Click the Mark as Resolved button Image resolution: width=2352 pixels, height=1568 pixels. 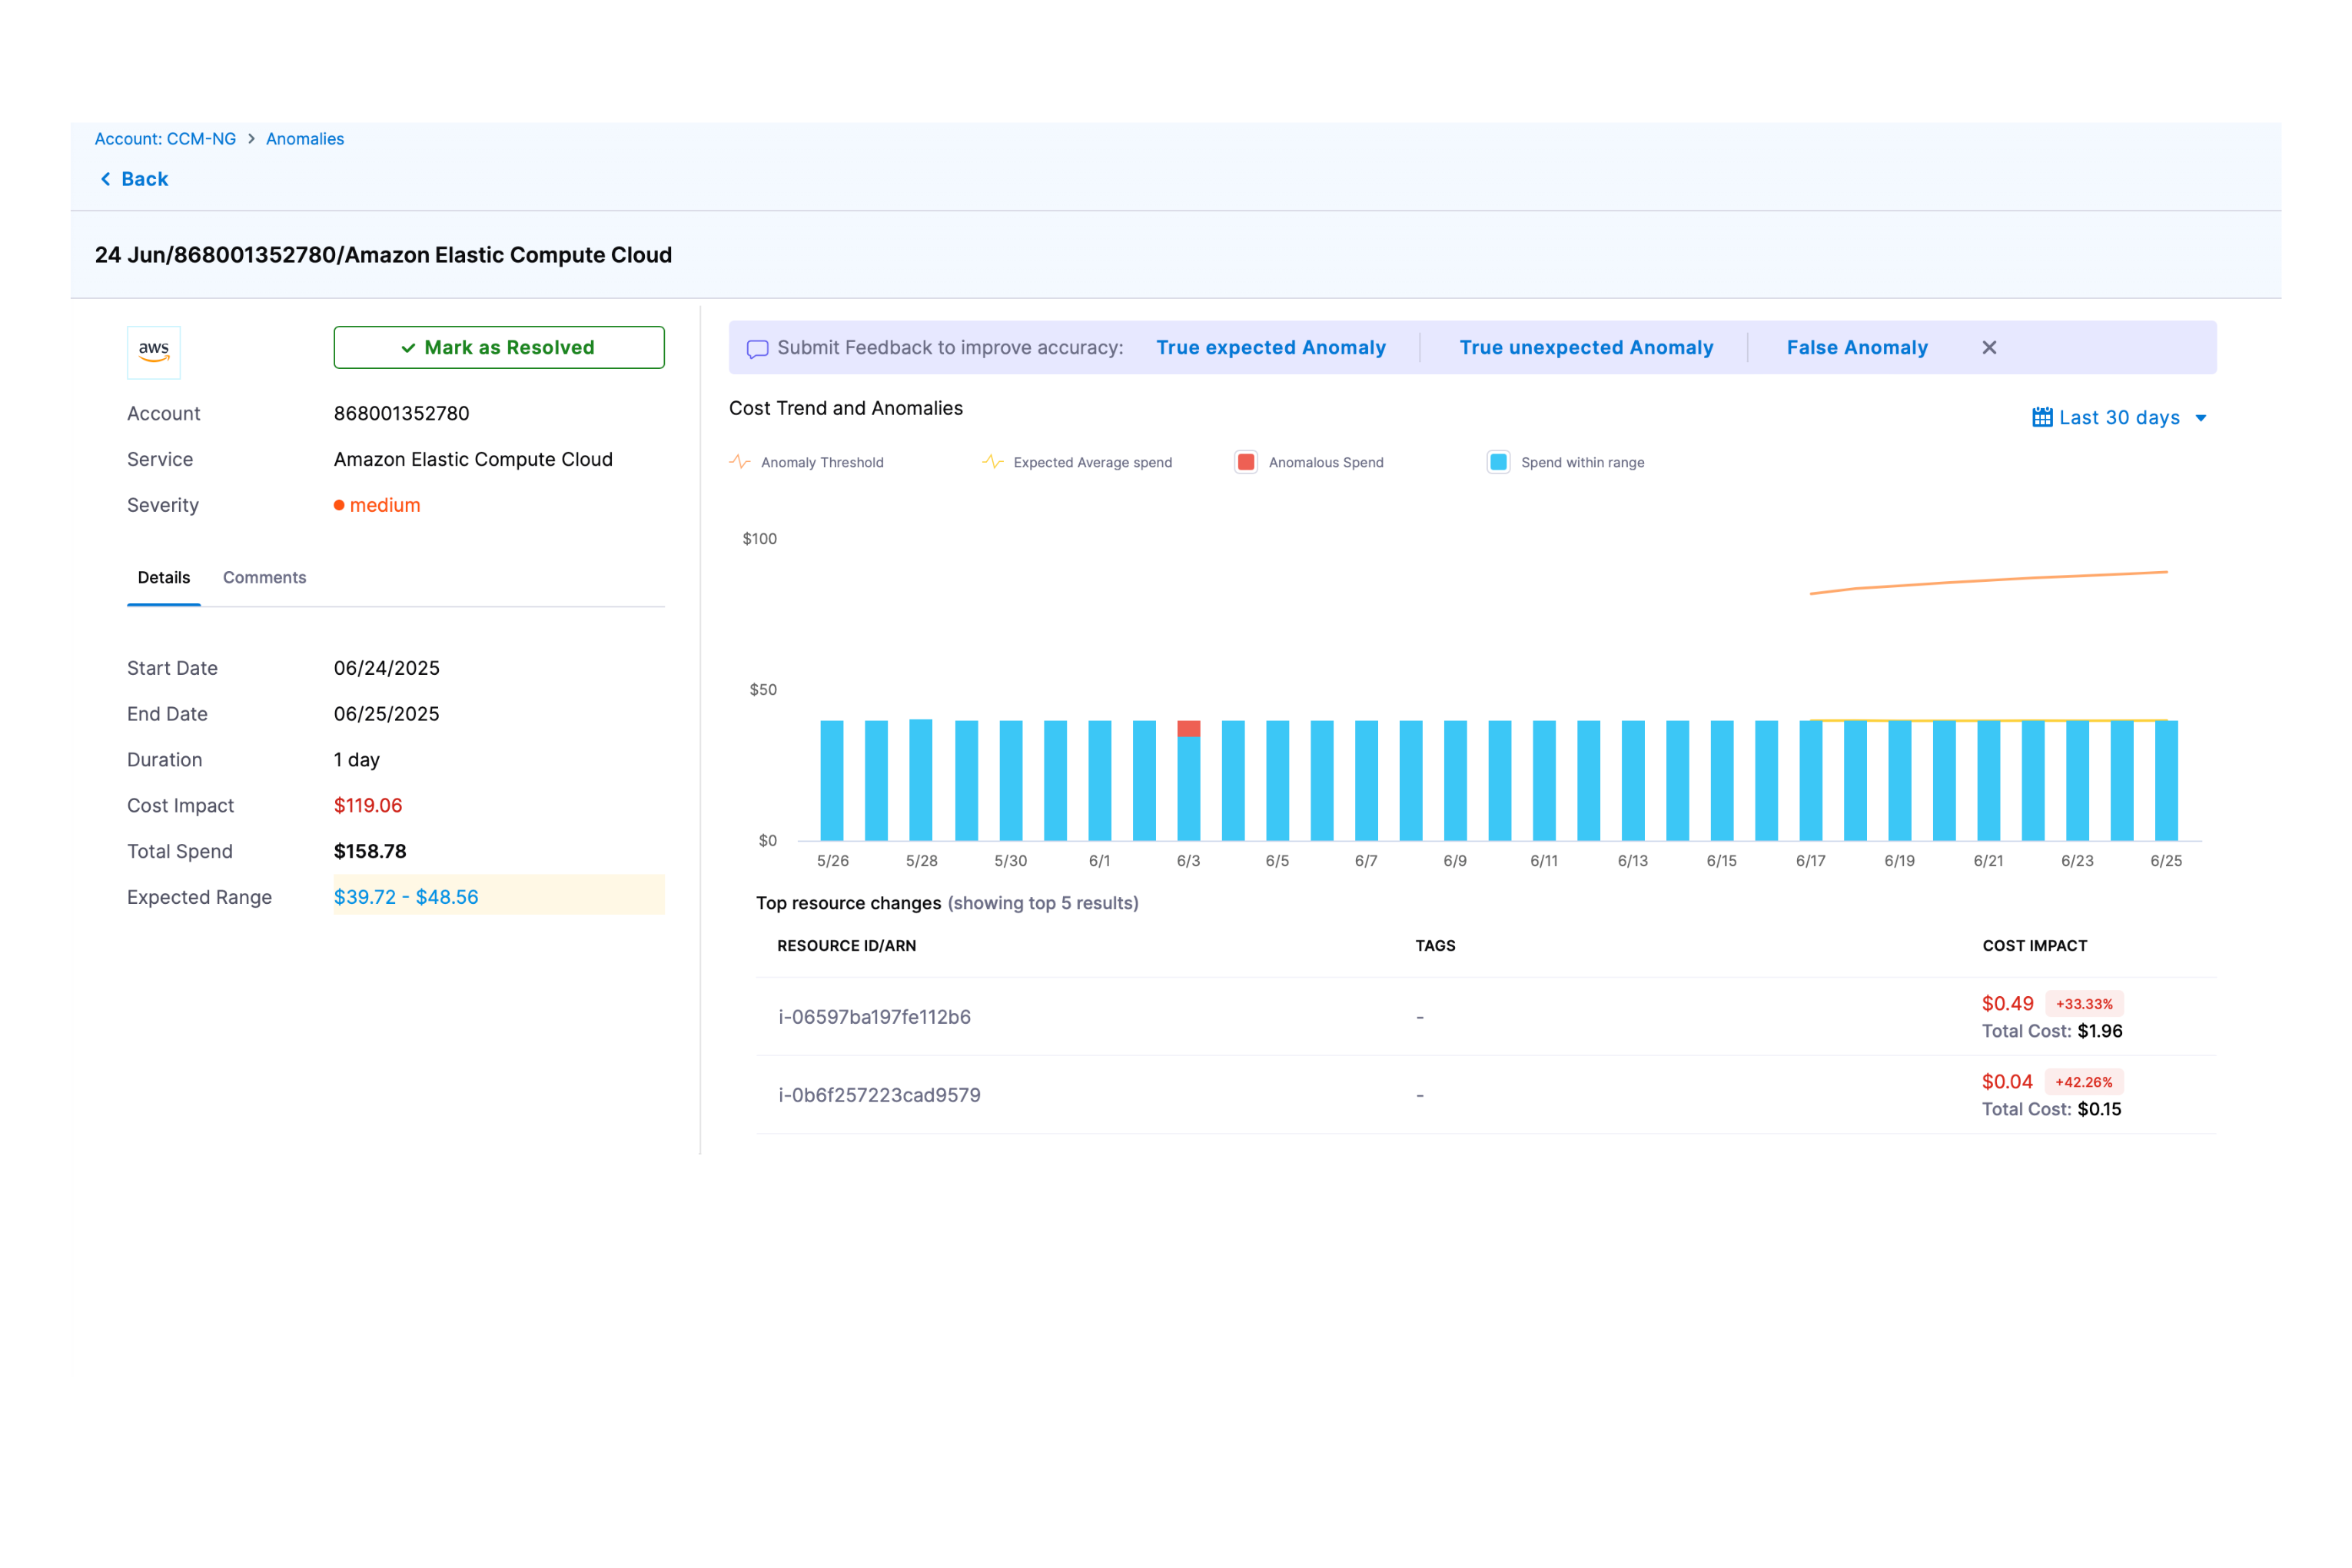pyautogui.click(x=498, y=347)
